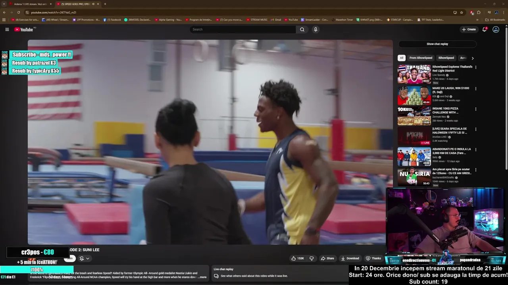Select the From IShowSpeed filter chip
Image resolution: width=508 pixels, height=285 pixels.
[x=421, y=58]
